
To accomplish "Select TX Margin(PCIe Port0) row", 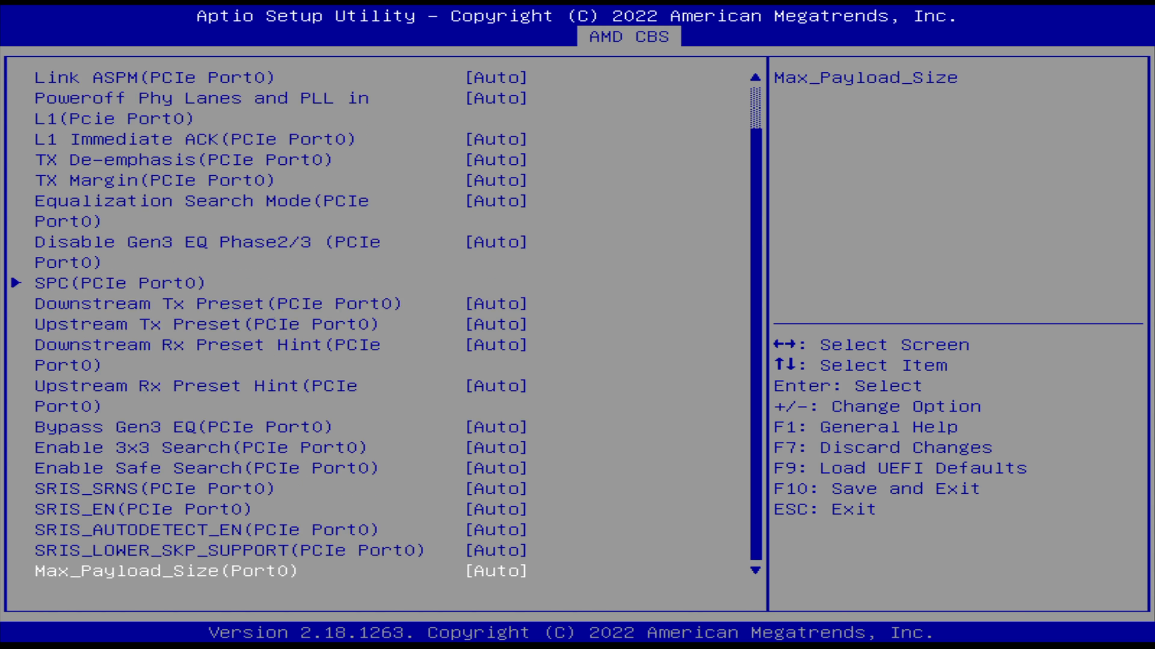I will [155, 181].
